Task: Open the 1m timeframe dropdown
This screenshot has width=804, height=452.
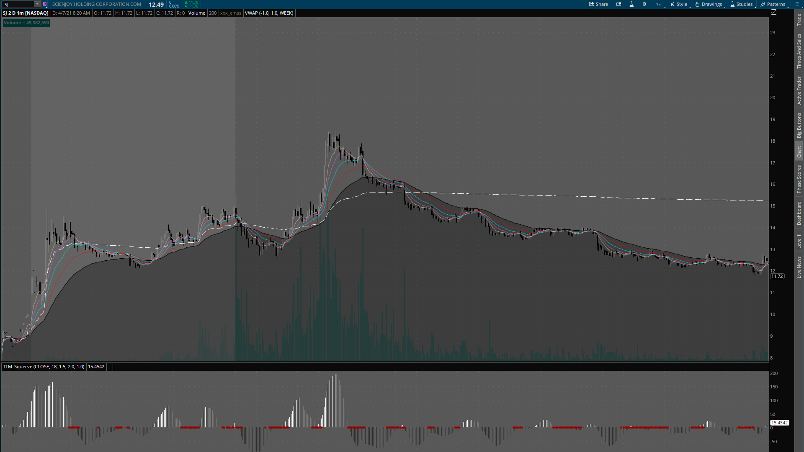Action: coord(659,4)
